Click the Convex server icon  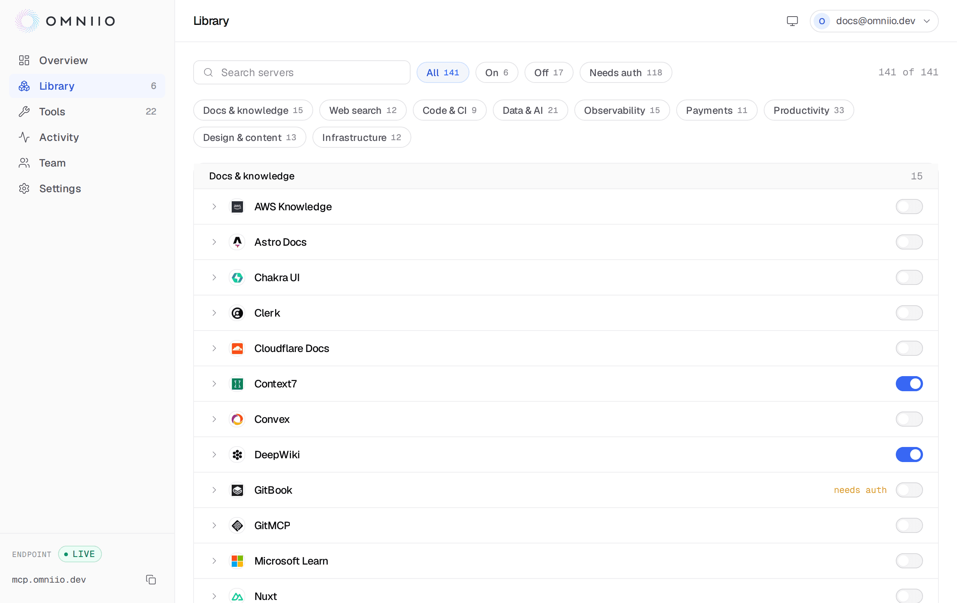(x=237, y=419)
